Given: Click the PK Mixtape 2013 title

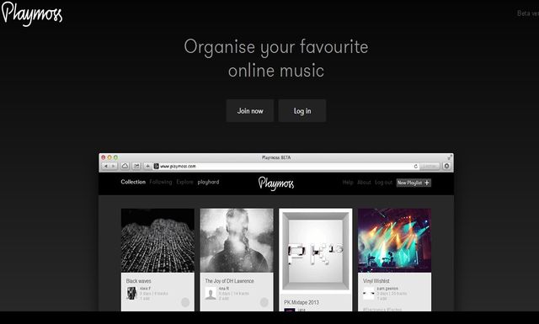Looking at the screenshot, I should pos(302,302).
